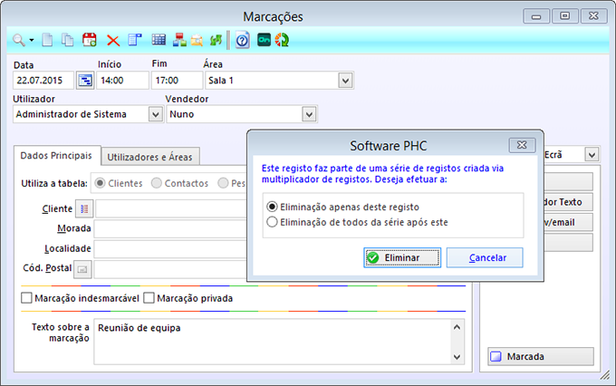Select the Contactos radio button
This screenshot has height=386, width=616.
click(x=157, y=183)
